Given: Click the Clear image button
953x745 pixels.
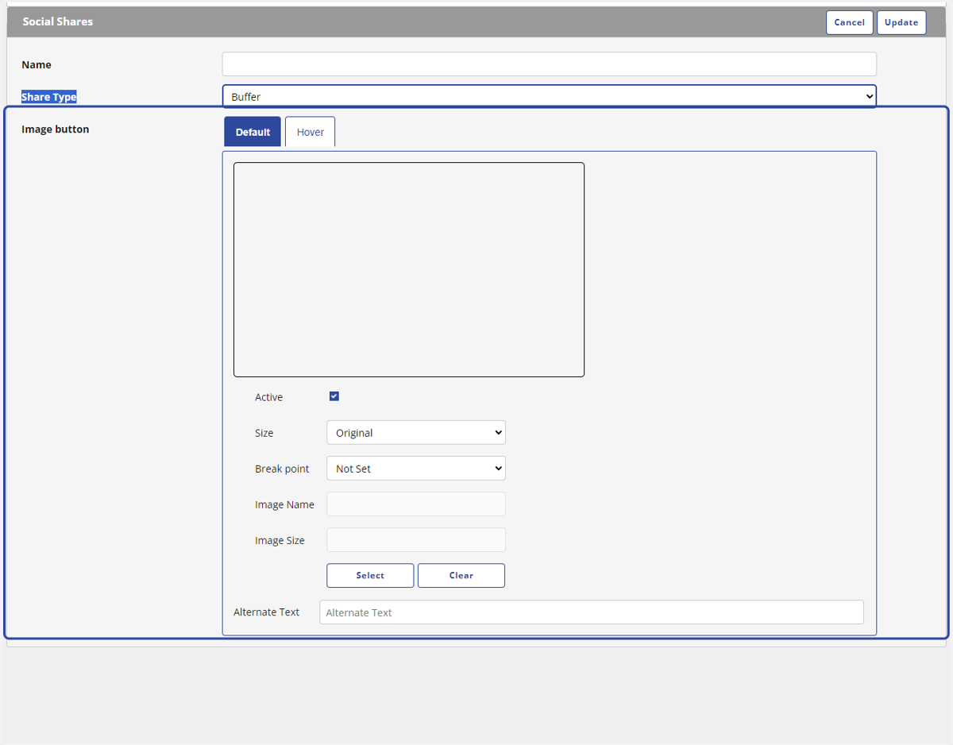Looking at the screenshot, I should click(x=461, y=576).
